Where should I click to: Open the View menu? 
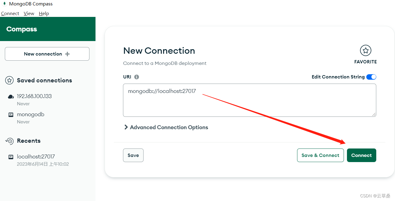click(x=29, y=13)
